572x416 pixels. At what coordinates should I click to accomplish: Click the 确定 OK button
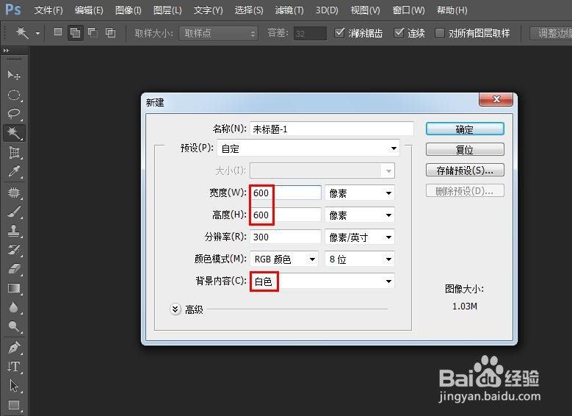[465, 129]
